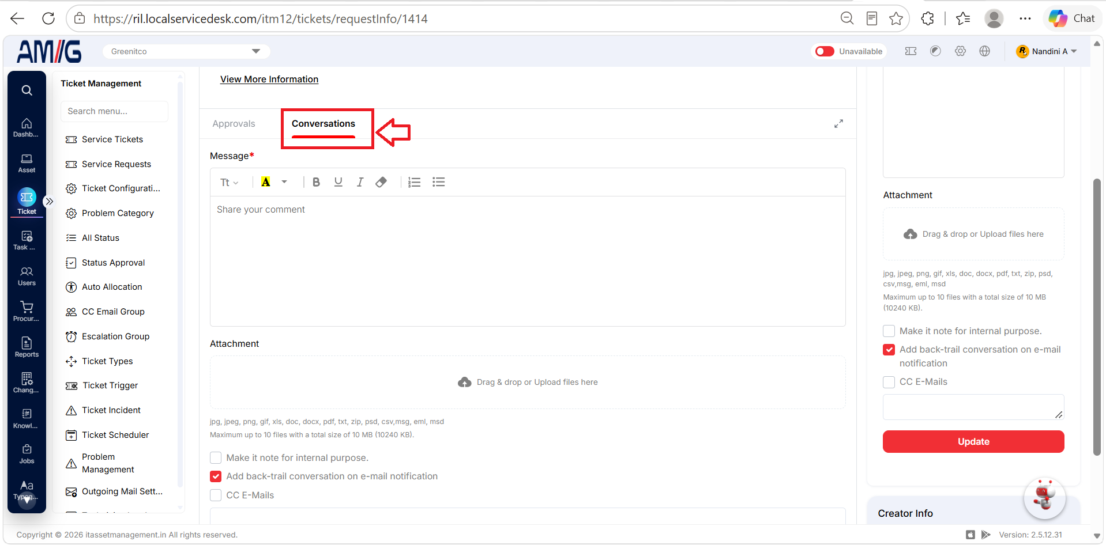Insert a bulleted list in editor
This screenshot has width=1106, height=545.
[439, 182]
